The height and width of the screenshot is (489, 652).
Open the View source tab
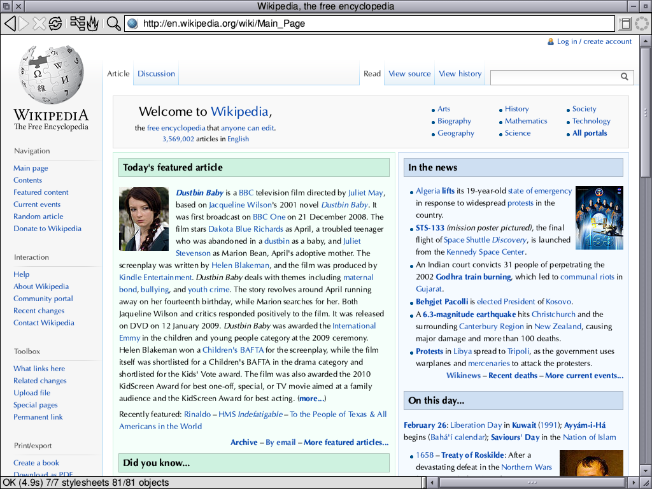click(x=409, y=74)
